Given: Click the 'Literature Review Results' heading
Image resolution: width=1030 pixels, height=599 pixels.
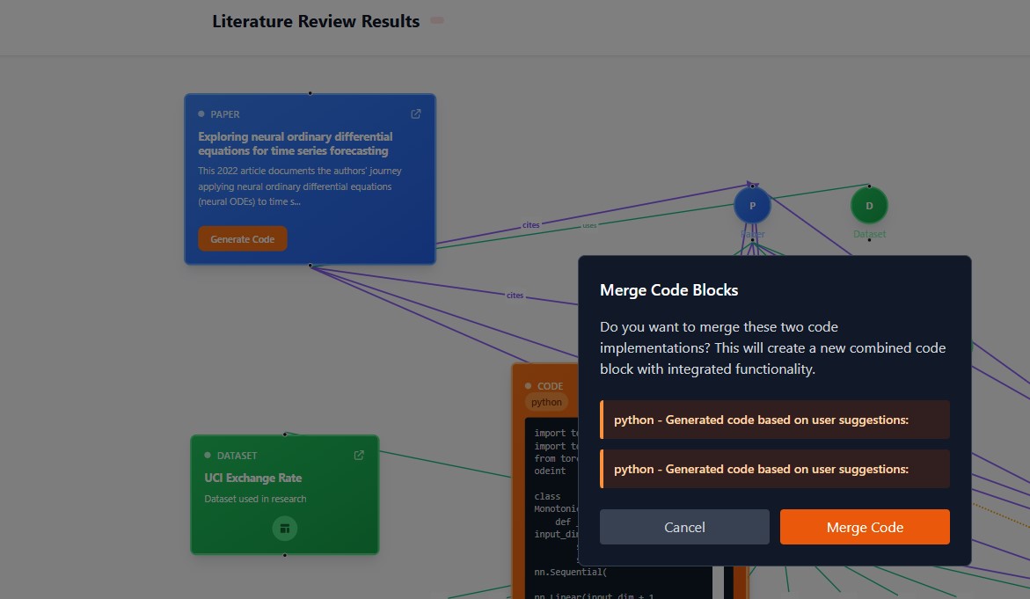Looking at the screenshot, I should (316, 21).
